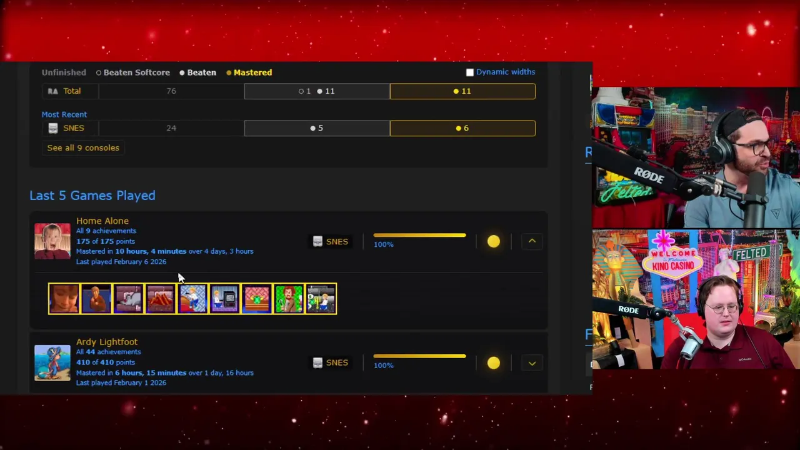Open the Home Alone game title link
The image size is (800, 450).
[x=102, y=221]
